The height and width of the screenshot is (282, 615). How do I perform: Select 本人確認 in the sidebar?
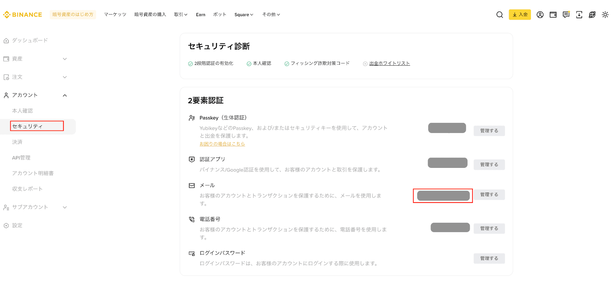click(x=22, y=111)
